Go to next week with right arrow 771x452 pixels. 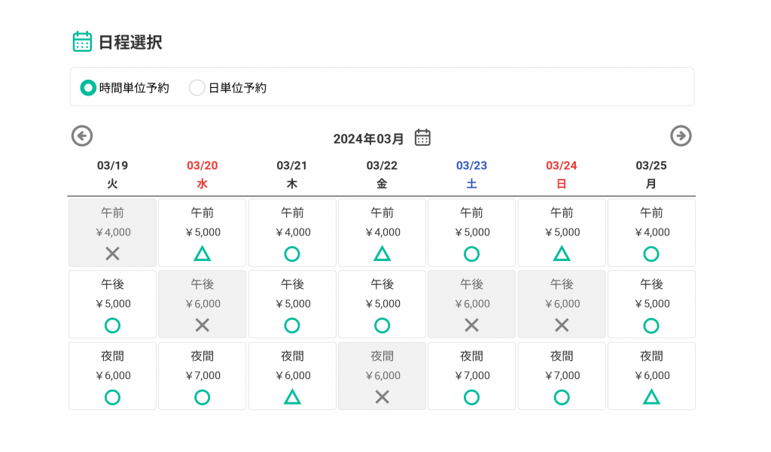[681, 136]
